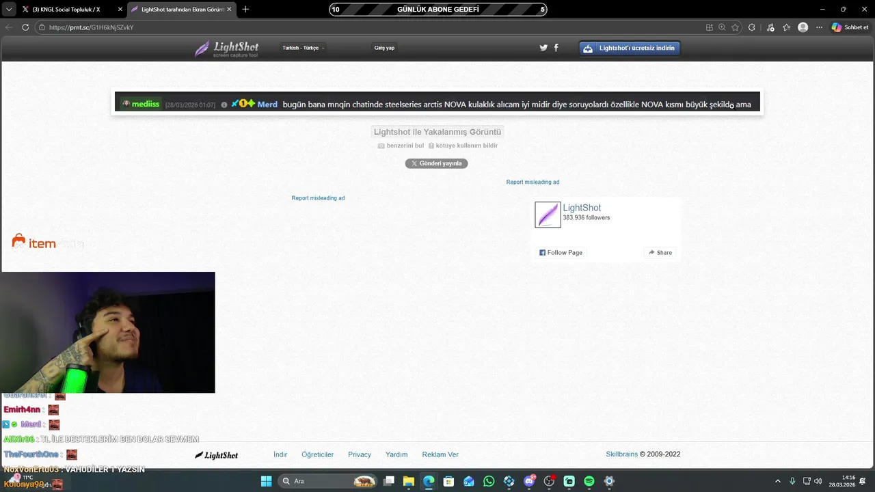This screenshot has height=492, width=875.
Task: Expand the system tray hidden icons chevron
Action: [x=778, y=481]
